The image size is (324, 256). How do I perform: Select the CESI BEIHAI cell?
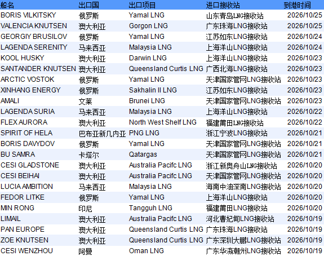click(20, 176)
